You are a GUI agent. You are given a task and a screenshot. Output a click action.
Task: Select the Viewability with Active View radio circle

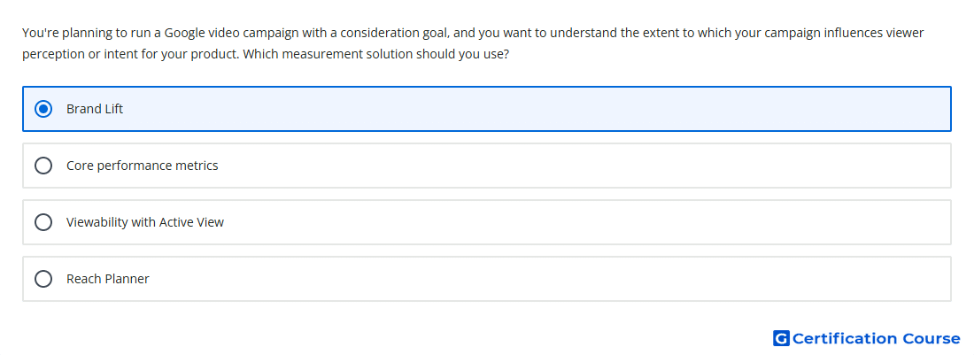43,222
